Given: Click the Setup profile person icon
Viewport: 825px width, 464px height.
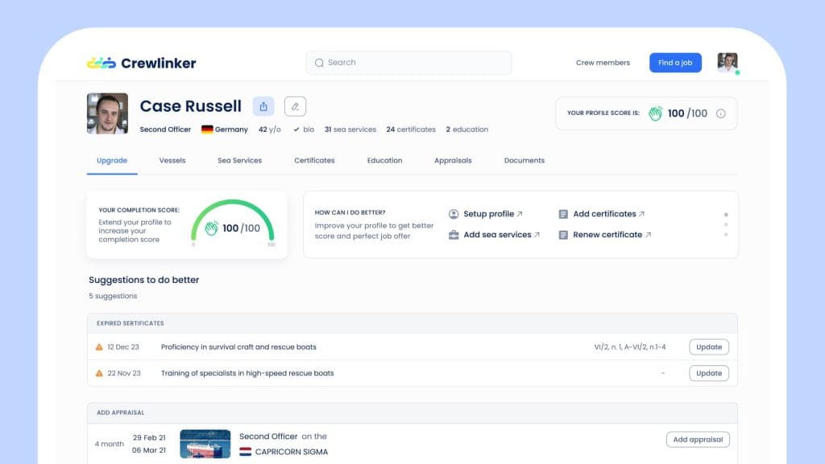Looking at the screenshot, I should [x=453, y=214].
